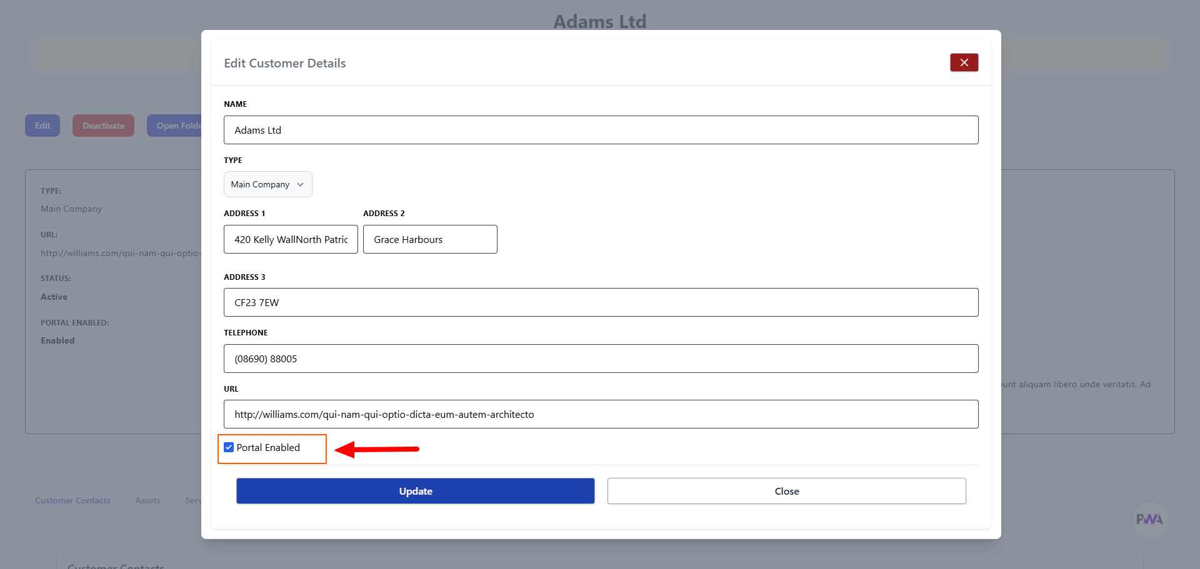Switch to the Customer Contacts tab
The image size is (1200, 569).
click(x=72, y=500)
